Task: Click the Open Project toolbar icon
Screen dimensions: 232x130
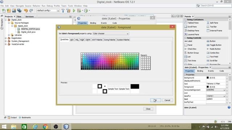Action: [14, 10]
